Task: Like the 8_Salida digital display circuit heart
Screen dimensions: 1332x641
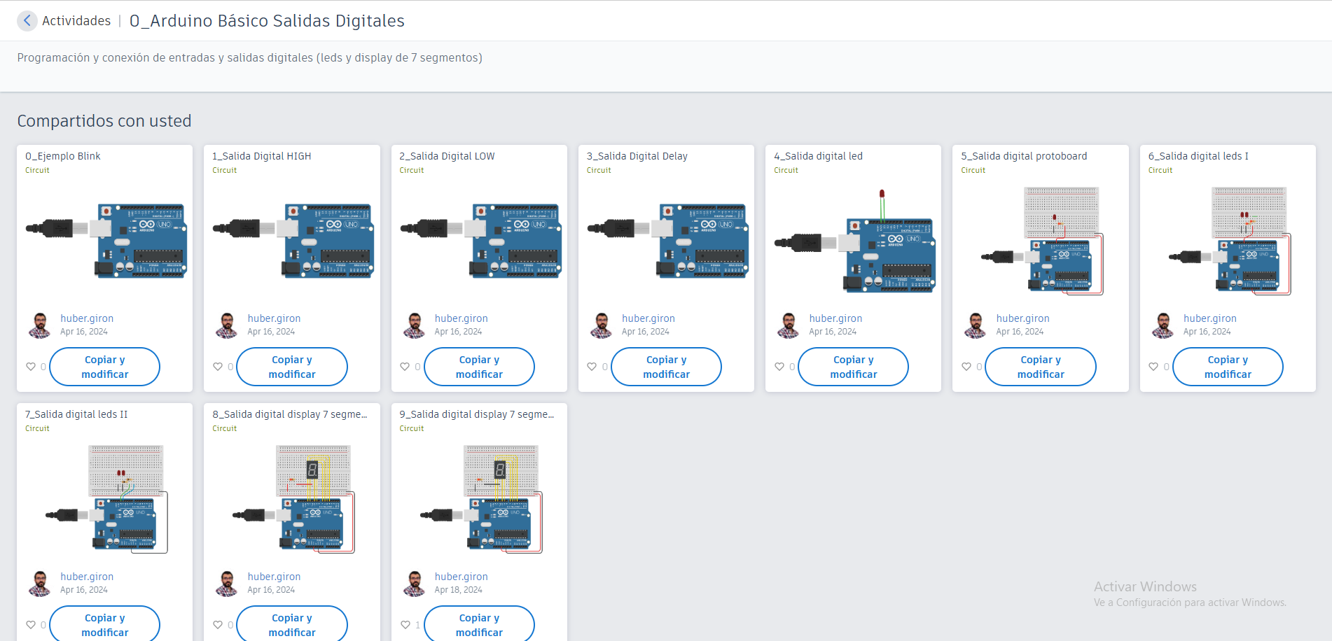Action: click(218, 625)
